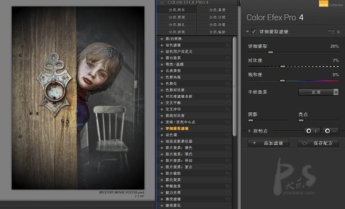The height and width of the screenshot is (209, 345).
Task: Open presets icon on 交叉冲印 row
Action: point(228,109)
